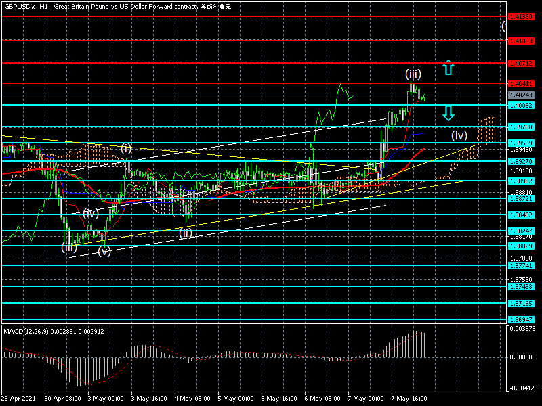This screenshot has width=542, height=406.
Task: Click the 3 May 16:00 time axis label
Action: coord(149,399)
